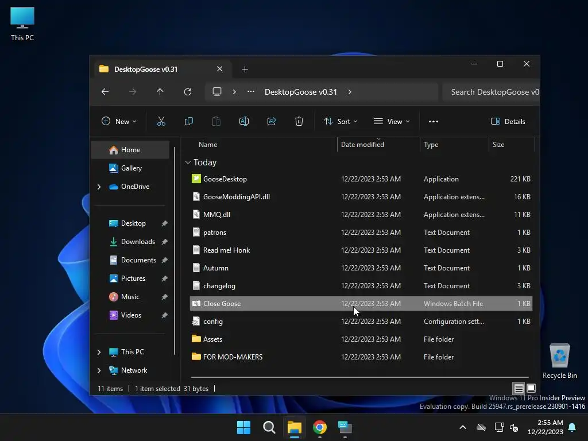Open notification bell in system tray
588x441 pixels.
pos(572,427)
